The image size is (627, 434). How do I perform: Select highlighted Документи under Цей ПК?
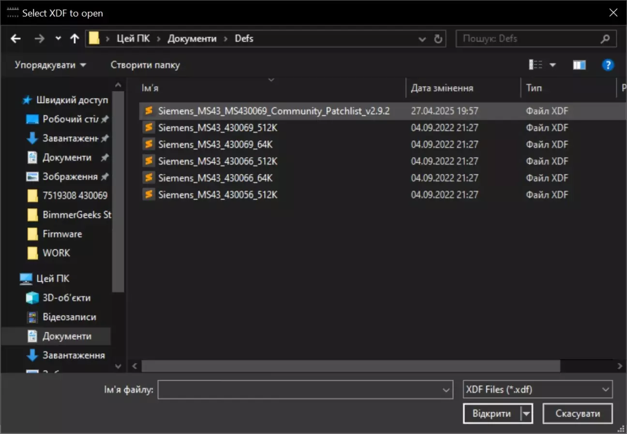point(56,336)
